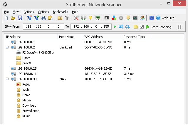This screenshot has width=188, height=129.
Task: Select the locked Music share
Action: [x=23, y=116]
